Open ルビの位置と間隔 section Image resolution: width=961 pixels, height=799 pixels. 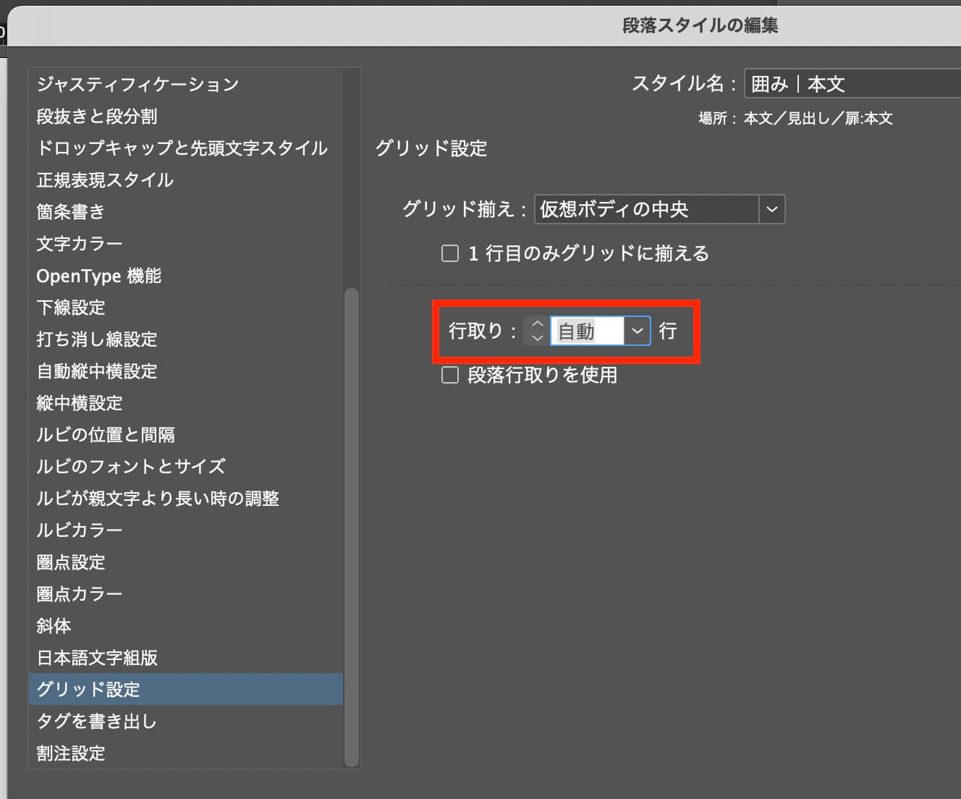(106, 435)
